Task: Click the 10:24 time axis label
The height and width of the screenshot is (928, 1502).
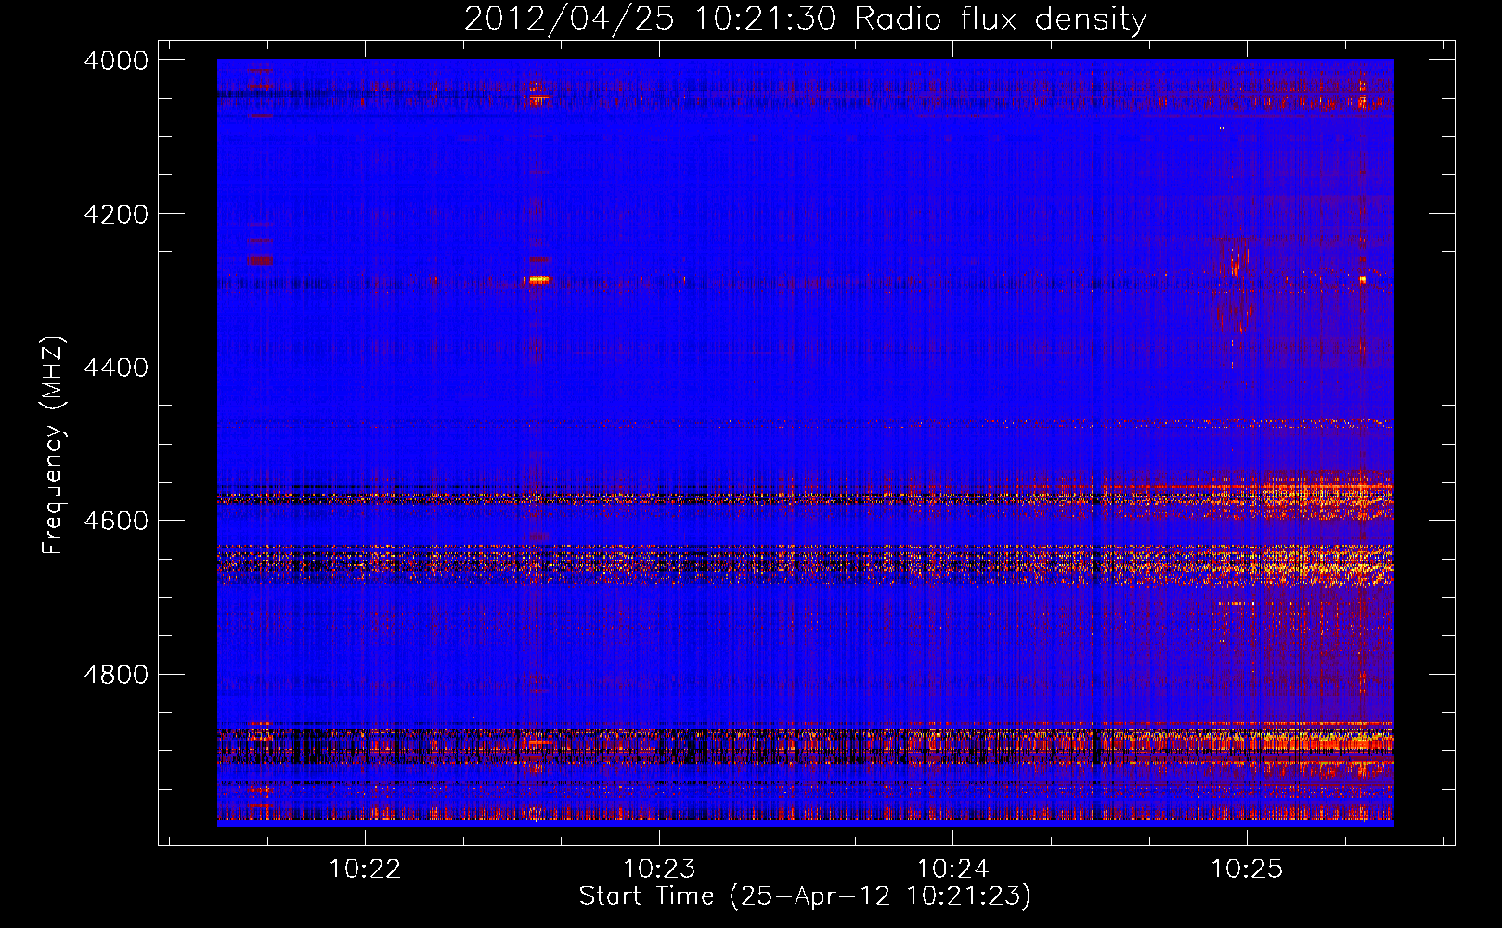Action: click(x=952, y=869)
